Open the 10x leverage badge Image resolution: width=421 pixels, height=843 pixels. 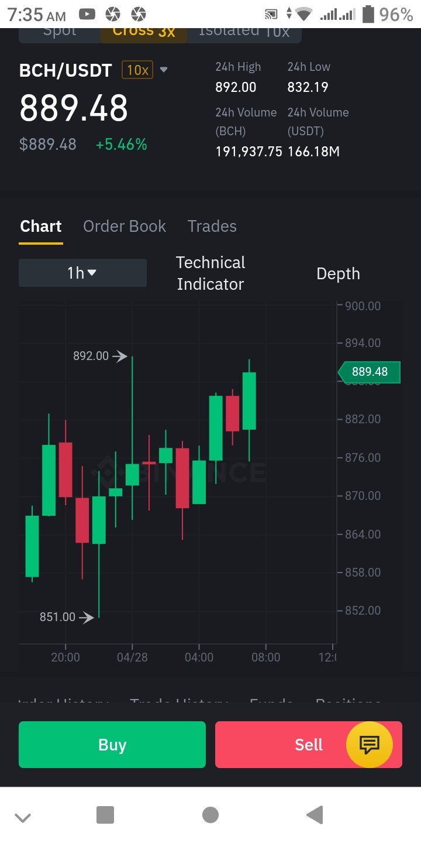pos(137,70)
